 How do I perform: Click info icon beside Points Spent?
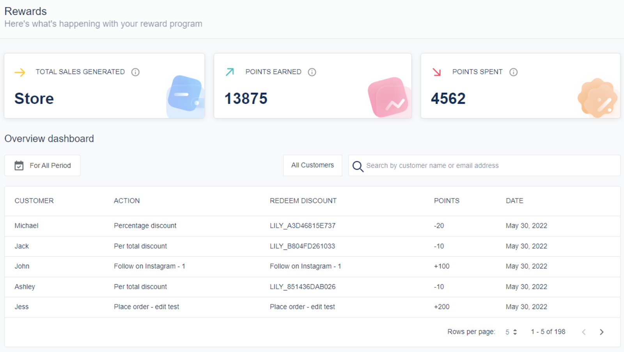[x=513, y=72]
